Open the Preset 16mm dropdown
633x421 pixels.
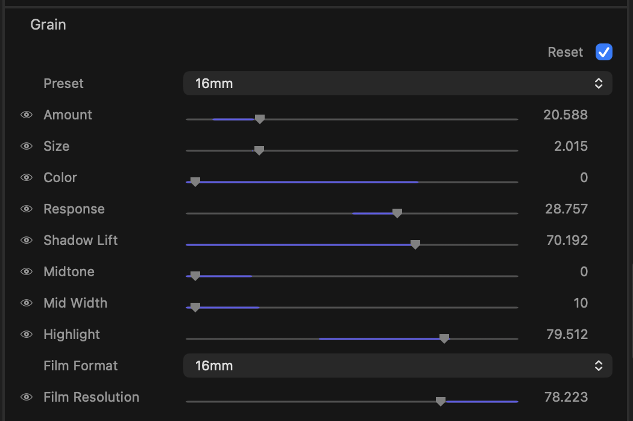click(x=398, y=83)
